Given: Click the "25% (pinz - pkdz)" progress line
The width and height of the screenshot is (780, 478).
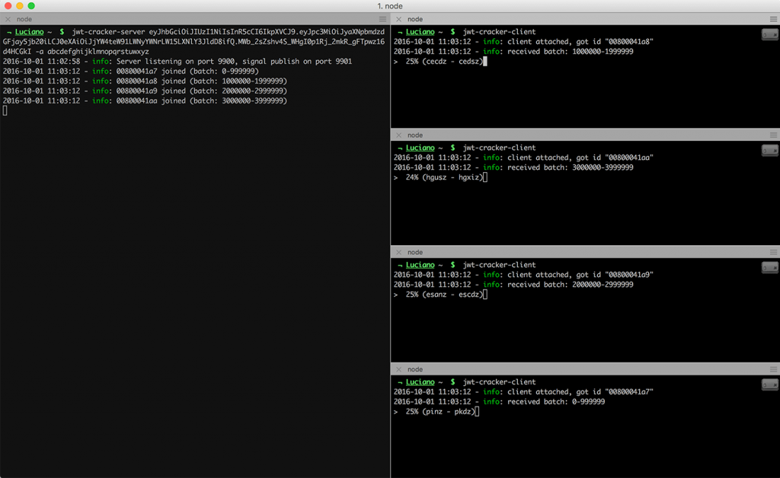Looking at the screenshot, I should coord(434,412).
